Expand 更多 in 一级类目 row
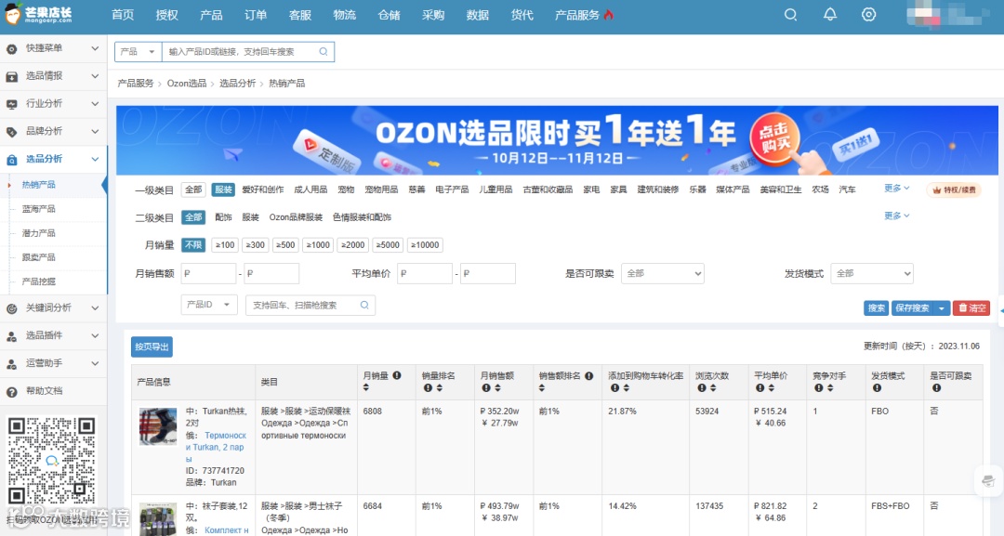Screen dimensions: 1004x536 (x=896, y=188)
